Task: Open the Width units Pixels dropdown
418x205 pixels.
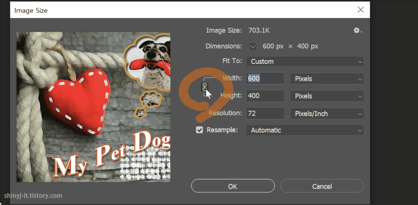Action: (327, 79)
